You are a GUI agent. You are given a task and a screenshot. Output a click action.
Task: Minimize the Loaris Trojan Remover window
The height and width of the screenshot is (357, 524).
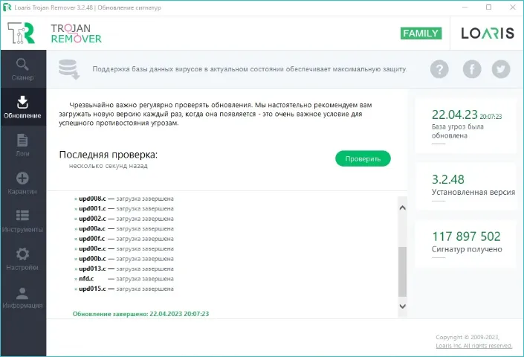(x=465, y=7)
